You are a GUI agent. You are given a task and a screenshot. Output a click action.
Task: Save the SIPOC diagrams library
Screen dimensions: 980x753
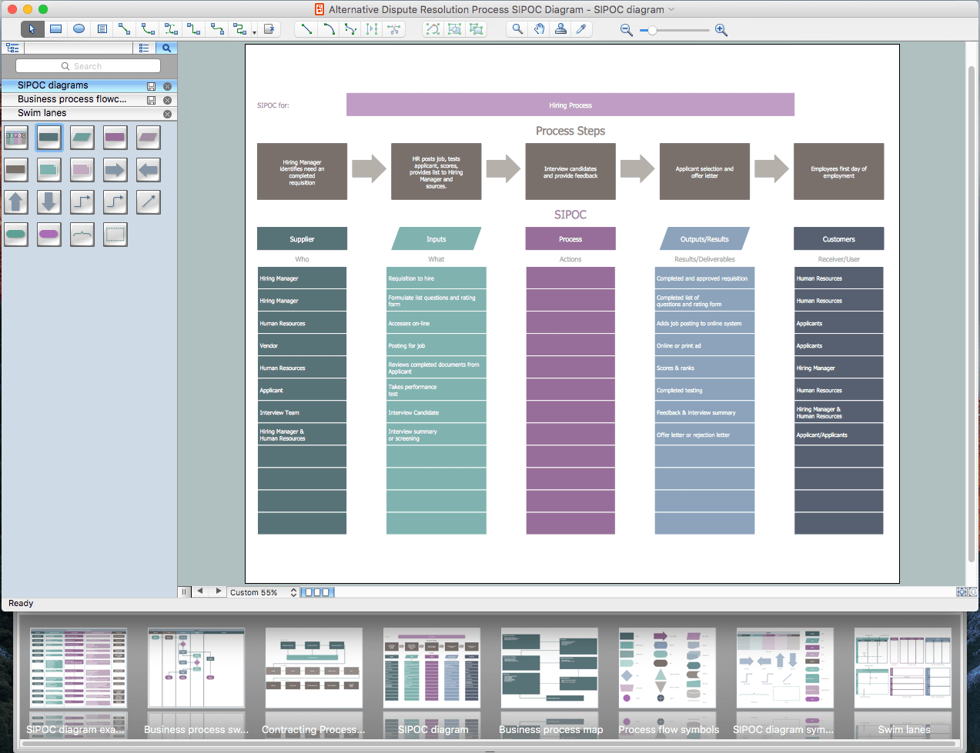(x=151, y=86)
